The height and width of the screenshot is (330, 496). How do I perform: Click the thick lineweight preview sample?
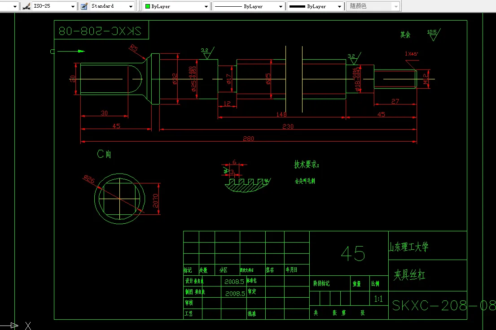[x=297, y=6]
